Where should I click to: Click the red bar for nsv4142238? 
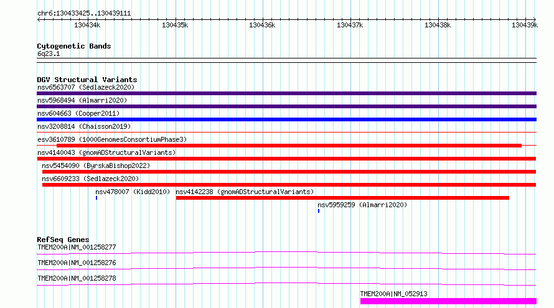pyautogui.click(x=342, y=198)
